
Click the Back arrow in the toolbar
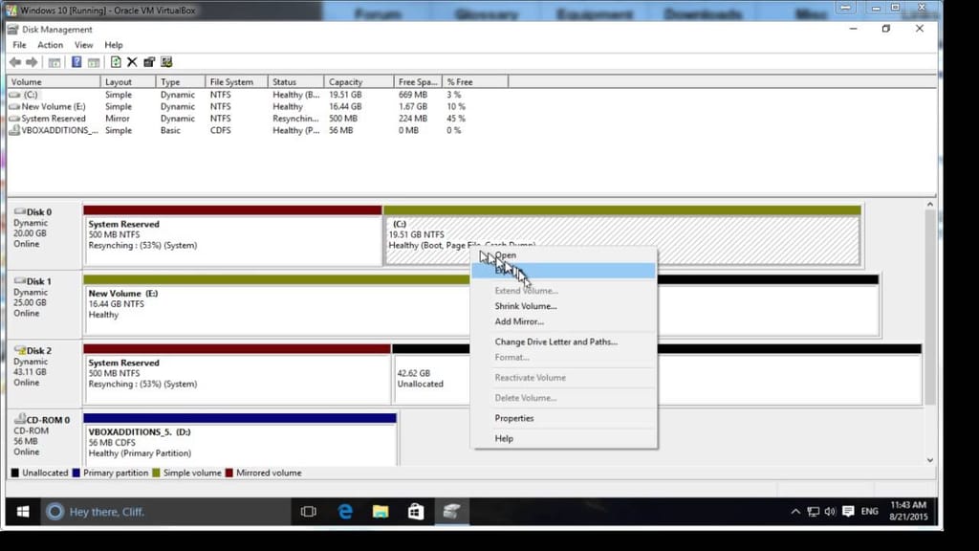(x=15, y=62)
